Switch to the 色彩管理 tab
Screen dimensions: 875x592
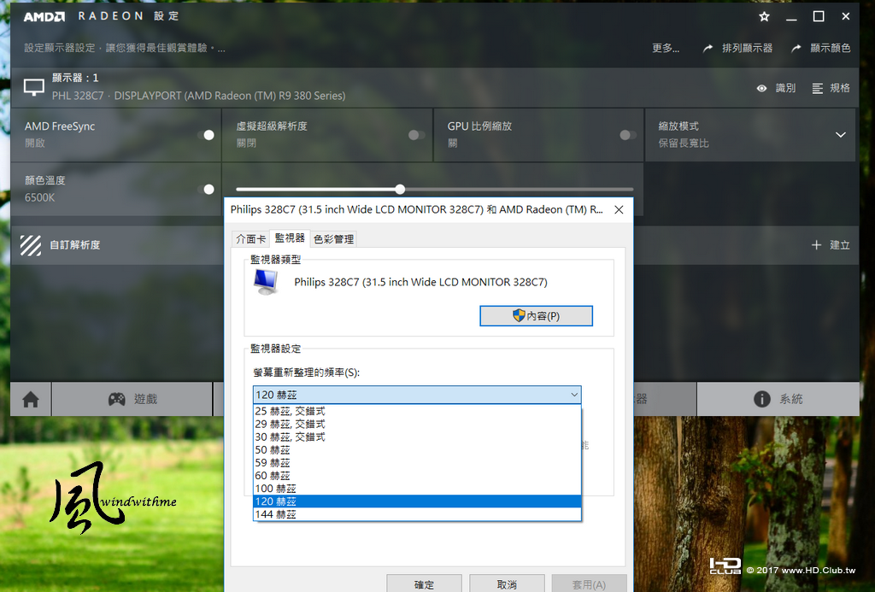coord(334,239)
